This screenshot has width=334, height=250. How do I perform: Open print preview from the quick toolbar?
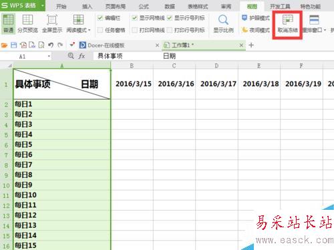(x=41, y=45)
